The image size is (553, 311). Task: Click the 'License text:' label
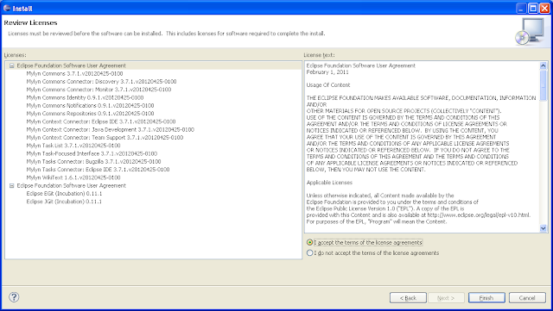click(x=319, y=55)
